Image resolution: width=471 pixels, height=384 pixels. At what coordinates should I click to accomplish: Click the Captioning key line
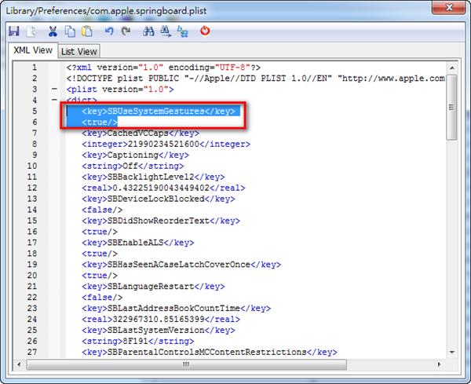click(135, 155)
